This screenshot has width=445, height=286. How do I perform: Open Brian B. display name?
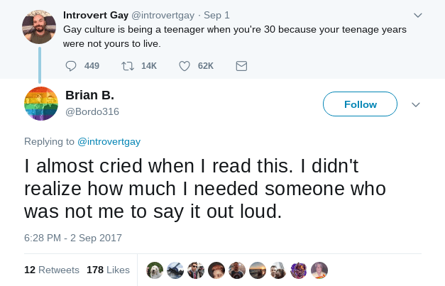tap(89, 95)
